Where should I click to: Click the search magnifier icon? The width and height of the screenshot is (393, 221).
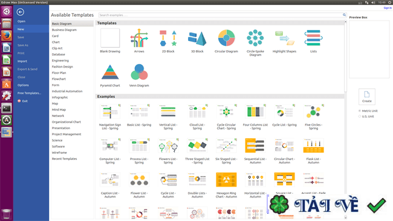pos(344,15)
